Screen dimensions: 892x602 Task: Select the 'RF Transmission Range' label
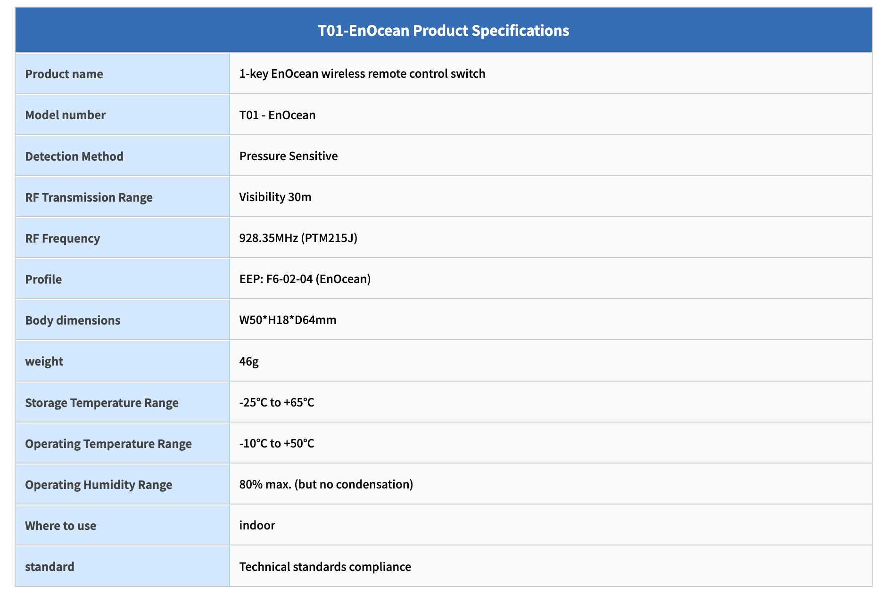[89, 197]
